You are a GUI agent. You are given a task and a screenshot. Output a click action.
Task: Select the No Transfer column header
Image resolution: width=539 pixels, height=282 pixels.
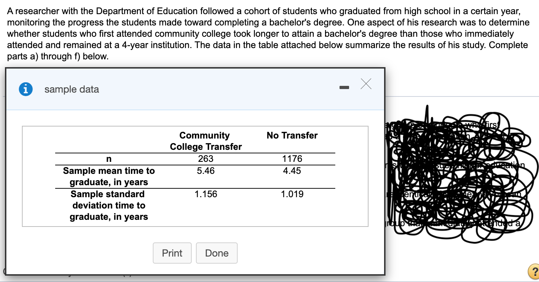[292, 135]
